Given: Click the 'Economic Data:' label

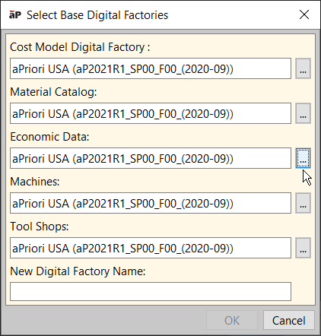Looking at the screenshot, I should 49,137.
